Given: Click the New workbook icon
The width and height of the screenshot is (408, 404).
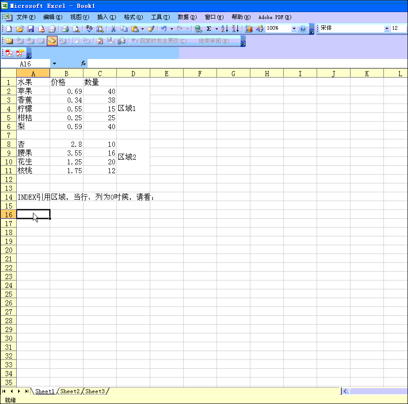Looking at the screenshot, I should coord(9,29).
